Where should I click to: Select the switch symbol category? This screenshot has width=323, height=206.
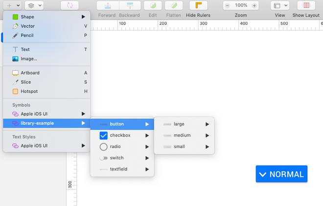click(x=116, y=158)
